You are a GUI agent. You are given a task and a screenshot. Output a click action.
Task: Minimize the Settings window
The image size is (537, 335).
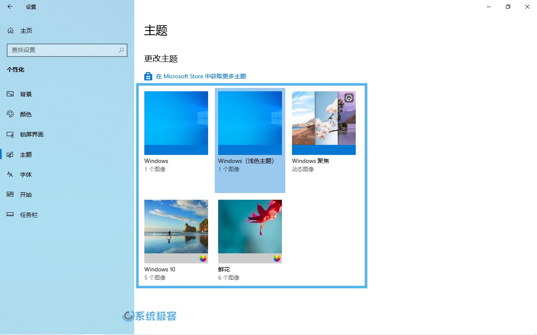[489, 7]
